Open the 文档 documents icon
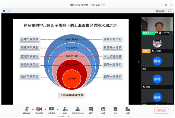 coord(115,110)
